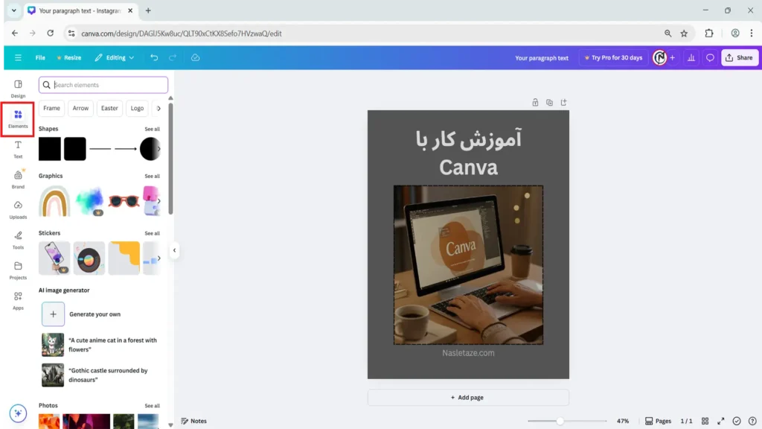Select the rainbow arch graphic thumbnail
Viewport: 762px width, 429px height.
[x=54, y=201]
